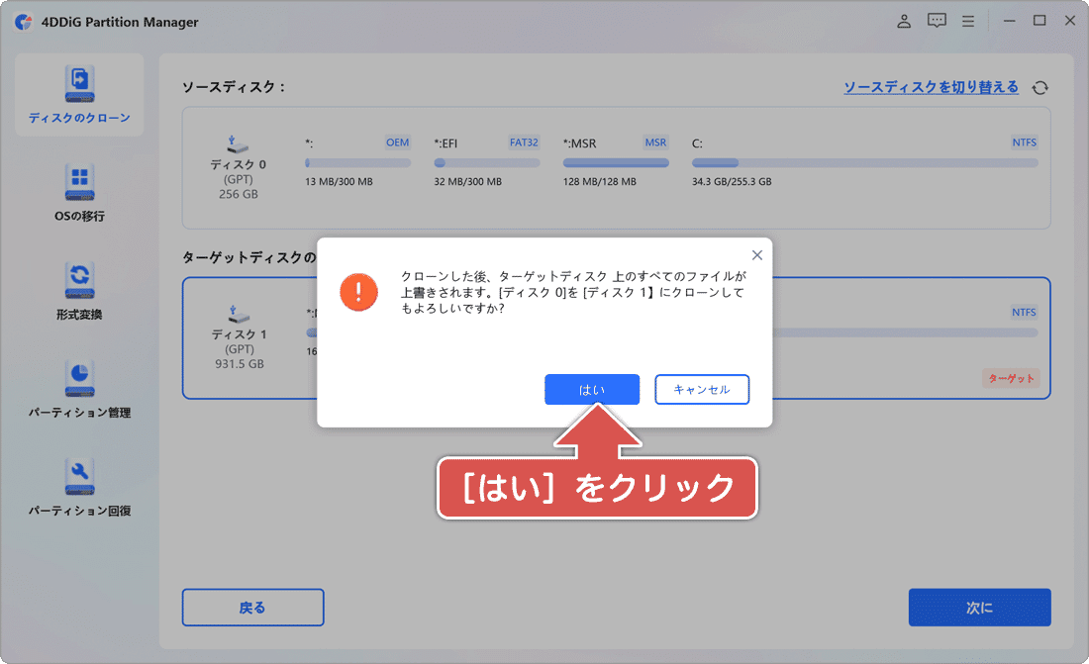Click the 4DDiG logo in the title bar
Image resolution: width=1089 pixels, height=664 pixels.
coord(23,20)
